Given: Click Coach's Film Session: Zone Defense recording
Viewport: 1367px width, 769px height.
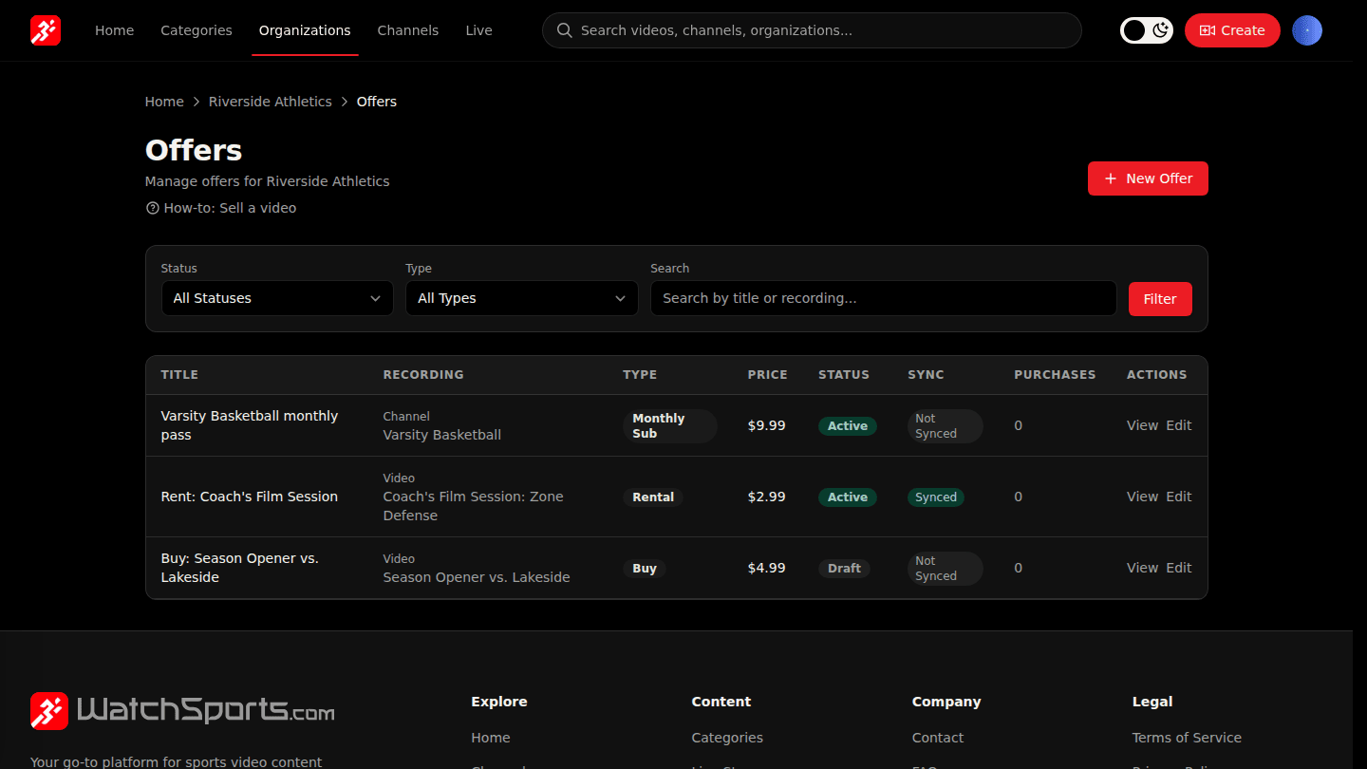Looking at the screenshot, I should 474,506.
